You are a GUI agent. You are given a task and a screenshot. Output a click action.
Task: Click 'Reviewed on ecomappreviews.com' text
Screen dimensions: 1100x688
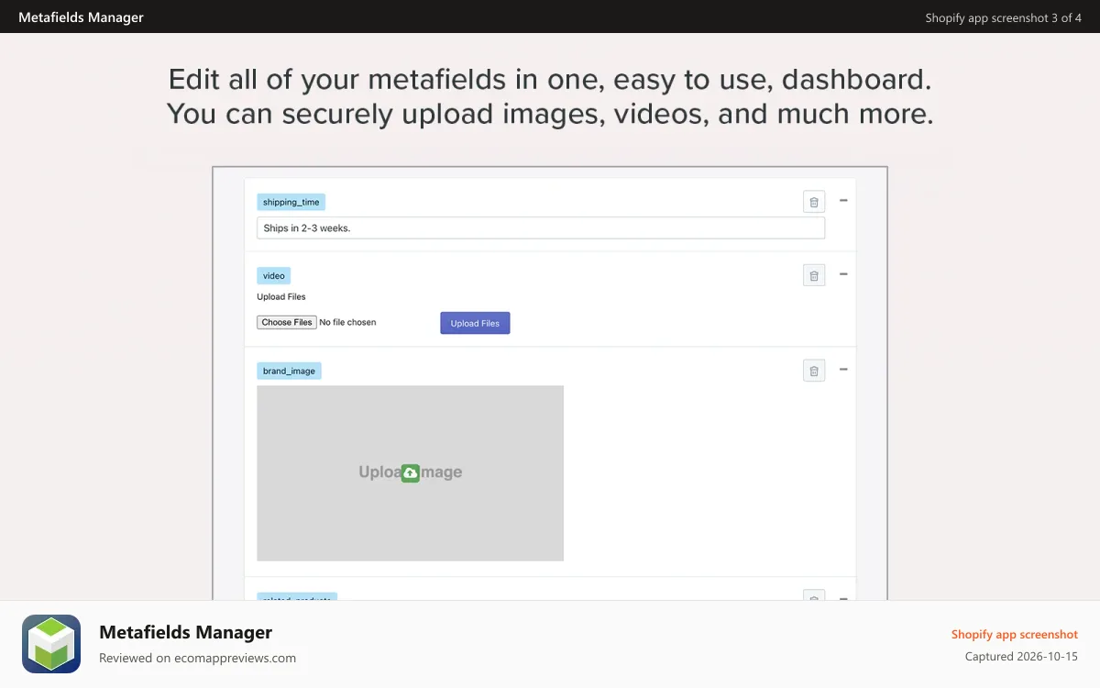pyautogui.click(x=197, y=658)
